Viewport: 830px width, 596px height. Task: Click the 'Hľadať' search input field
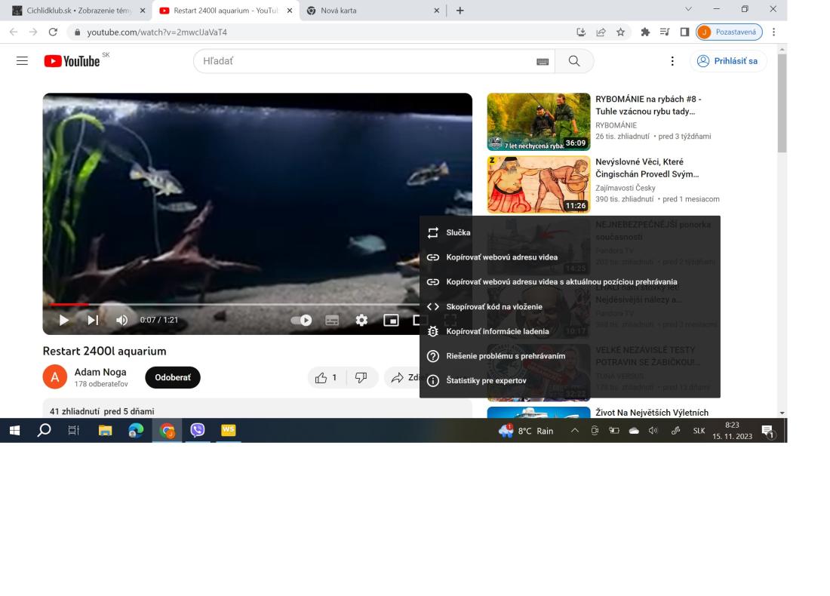(362, 61)
